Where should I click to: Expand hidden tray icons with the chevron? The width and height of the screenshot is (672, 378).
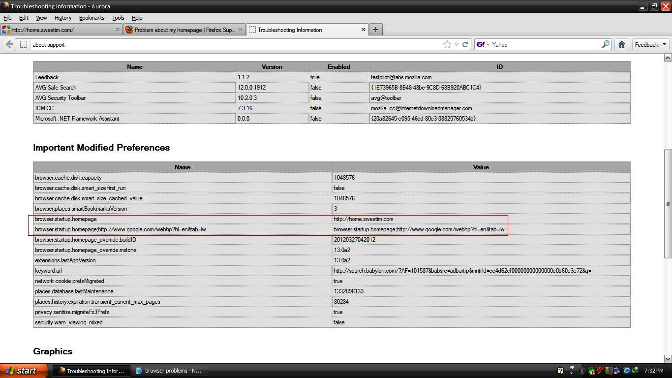[582, 371]
